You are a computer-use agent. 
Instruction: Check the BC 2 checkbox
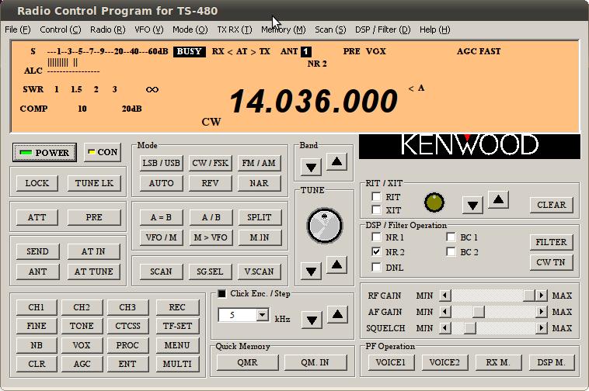click(451, 251)
